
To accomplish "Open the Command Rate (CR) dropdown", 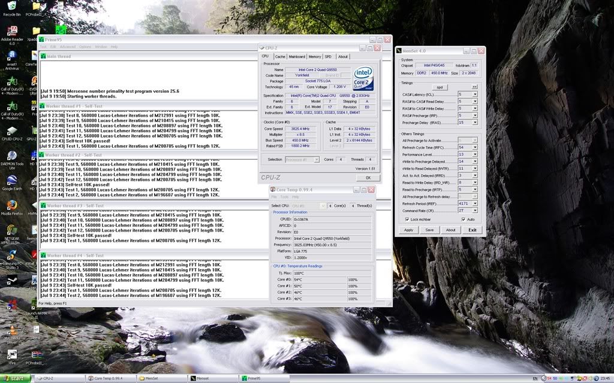I will 475,211.
